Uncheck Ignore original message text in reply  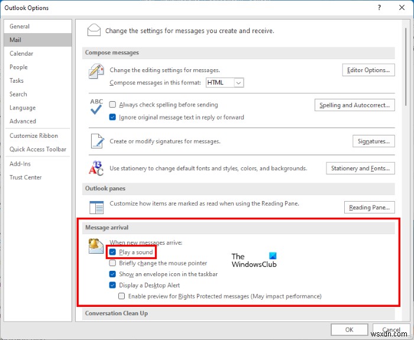(x=112, y=117)
